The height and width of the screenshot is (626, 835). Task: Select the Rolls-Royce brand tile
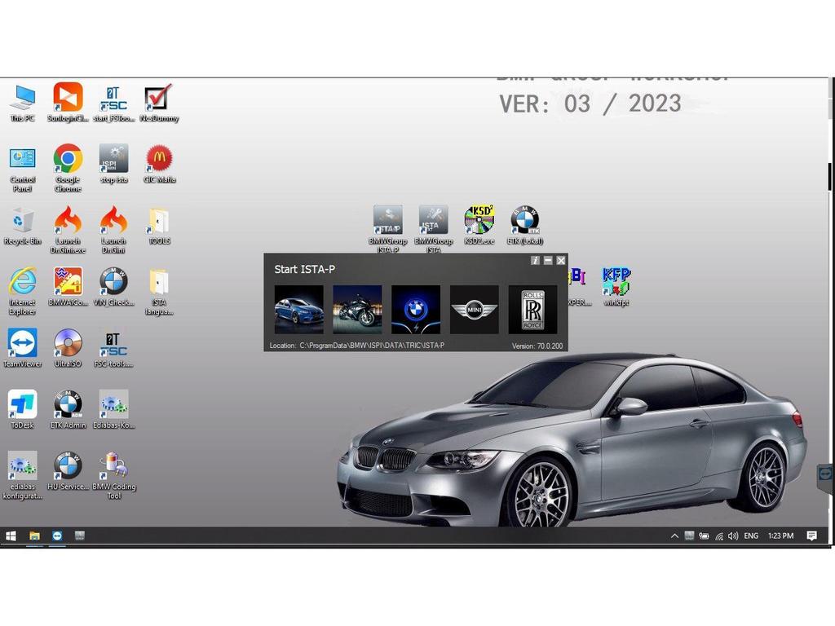(x=532, y=309)
